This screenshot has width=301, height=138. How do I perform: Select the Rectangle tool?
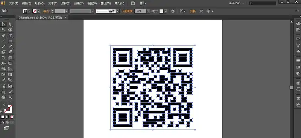[10, 41]
